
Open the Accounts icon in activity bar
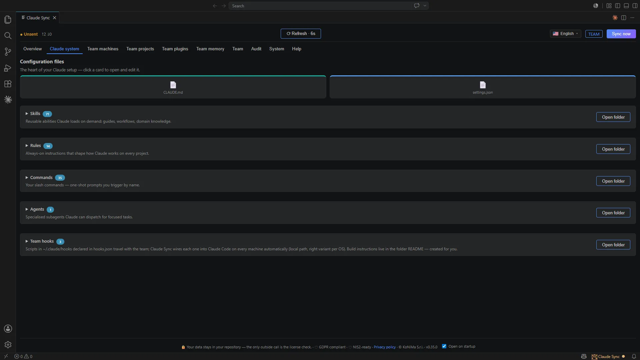coord(8,329)
